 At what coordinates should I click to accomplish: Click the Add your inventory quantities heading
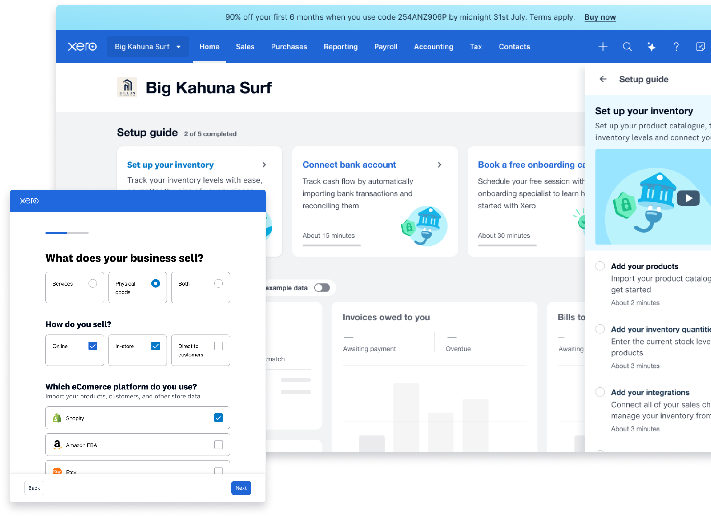(x=661, y=329)
